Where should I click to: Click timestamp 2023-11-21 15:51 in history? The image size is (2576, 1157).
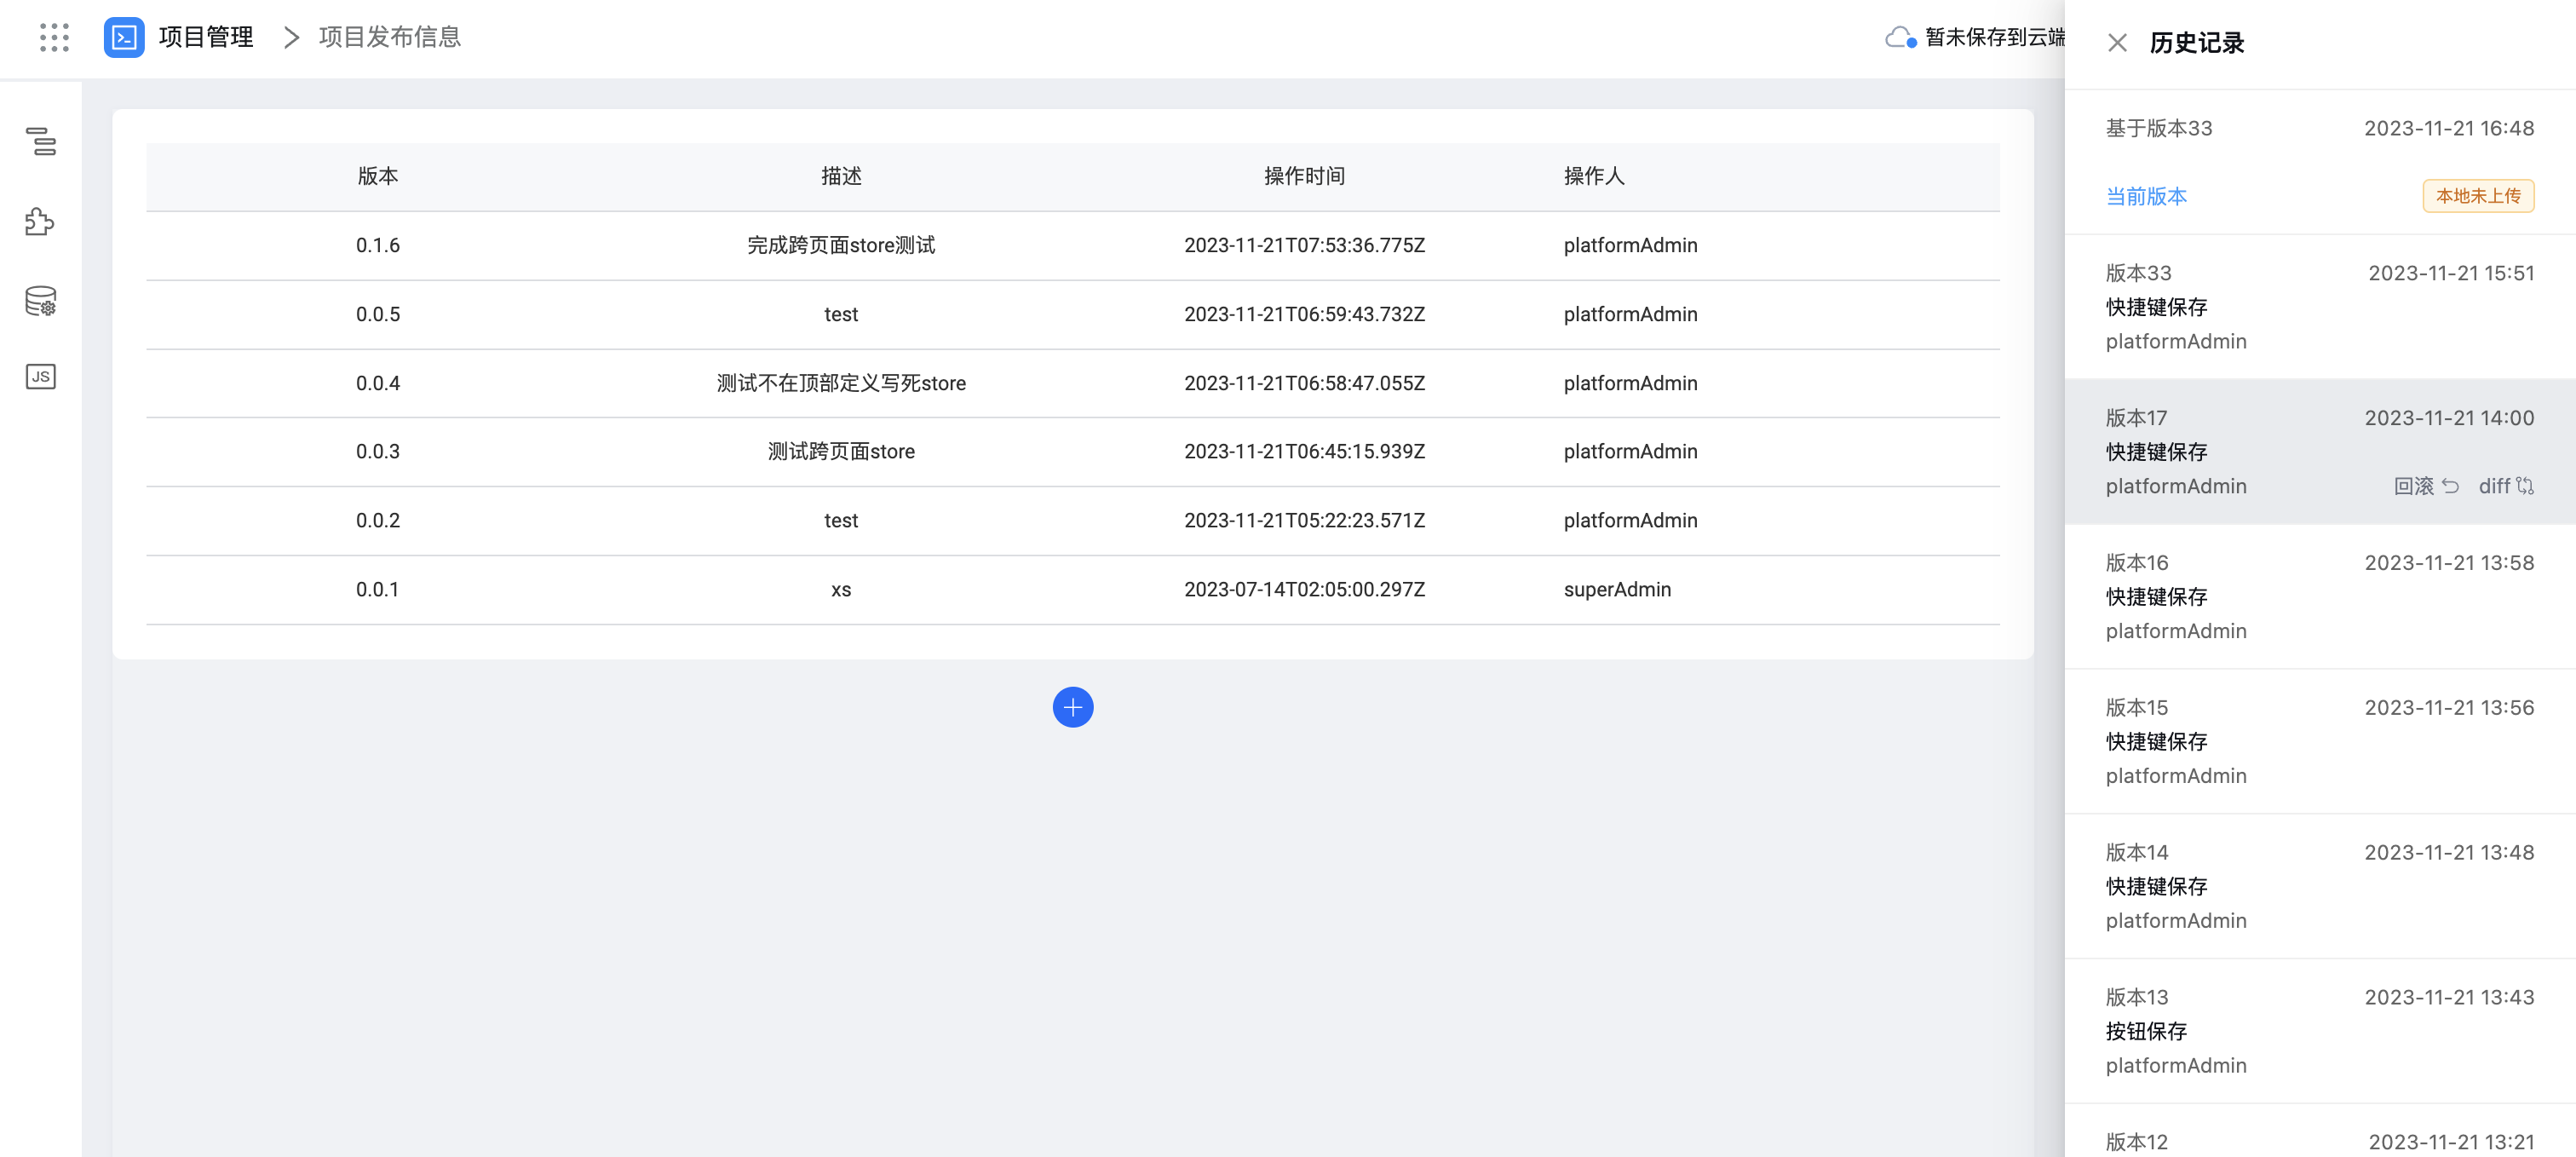pyautogui.click(x=2451, y=273)
